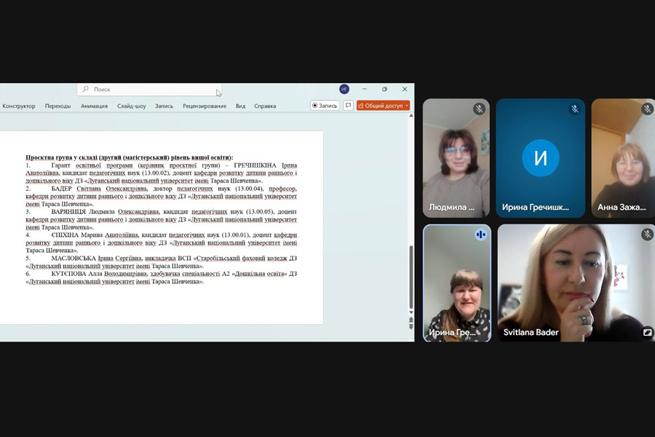The height and width of the screenshot is (437, 655).
Task: Click the picture-in-picture icon on Svitlana Bader tile
Action: pos(647,332)
